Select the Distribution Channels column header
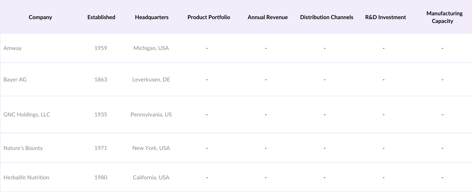 coord(327,17)
